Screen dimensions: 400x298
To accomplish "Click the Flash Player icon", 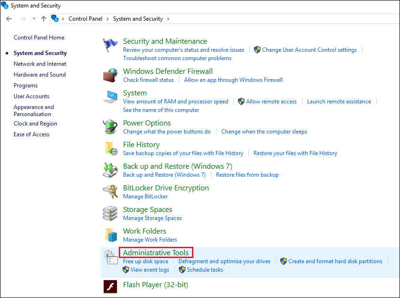I will click(x=110, y=287).
